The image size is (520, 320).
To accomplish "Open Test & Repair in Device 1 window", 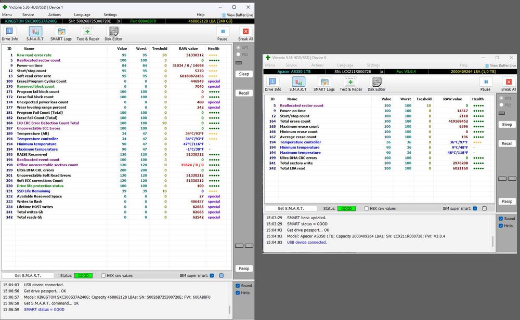I will point(87,34).
